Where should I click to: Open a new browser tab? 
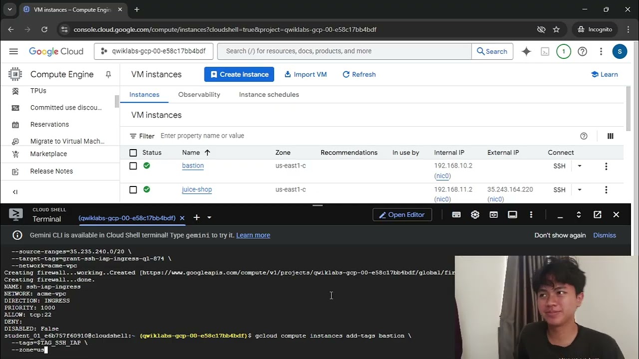[x=137, y=9]
